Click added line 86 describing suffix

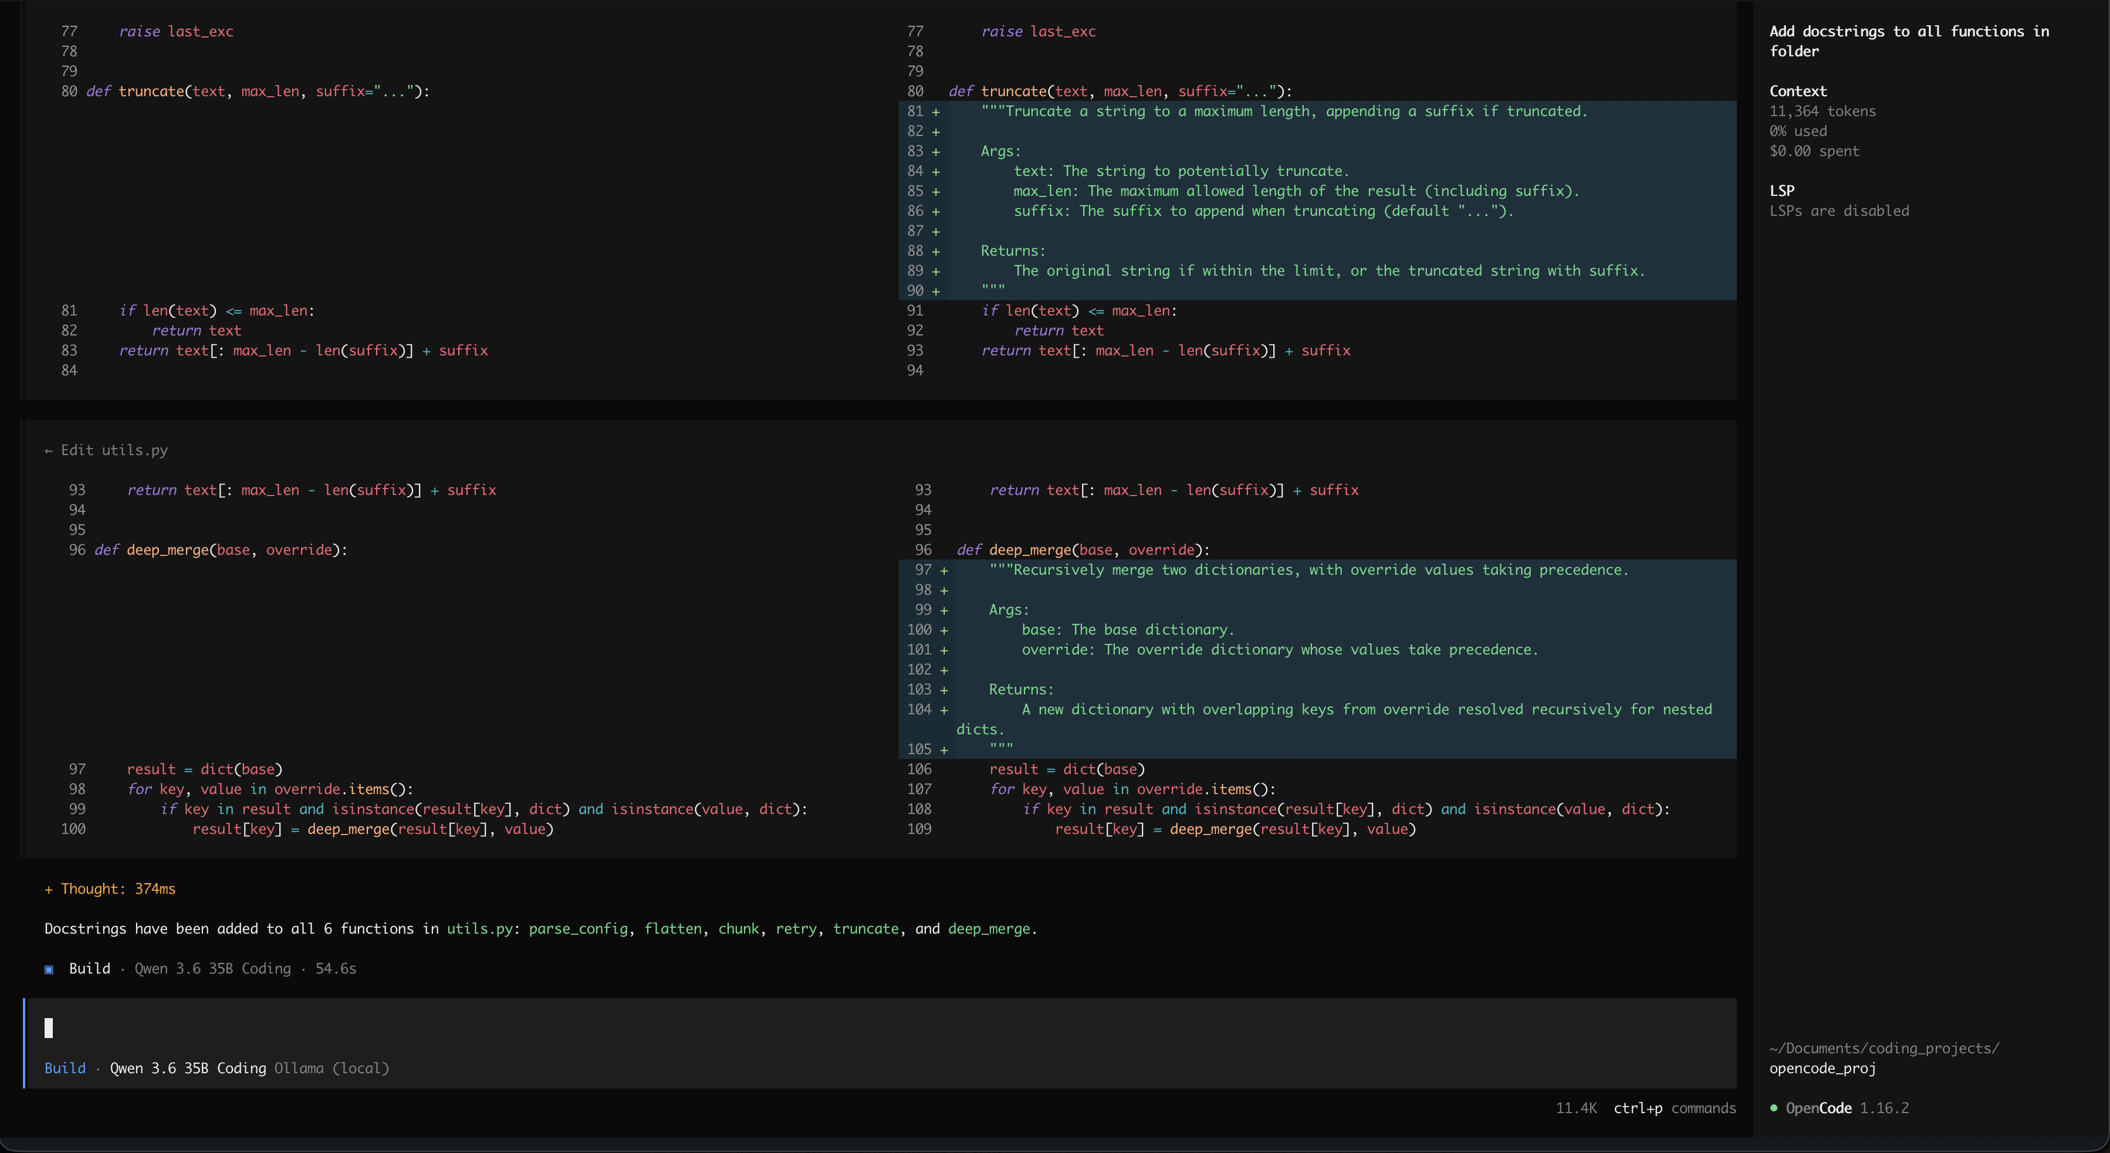(1264, 211)
